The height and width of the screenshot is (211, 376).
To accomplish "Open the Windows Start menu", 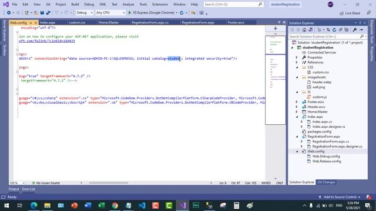I will (6, 206).
